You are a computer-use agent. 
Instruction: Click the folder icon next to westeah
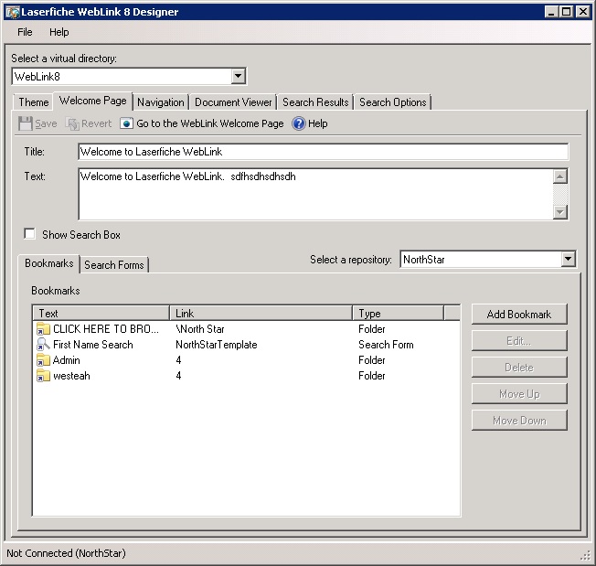43,376
